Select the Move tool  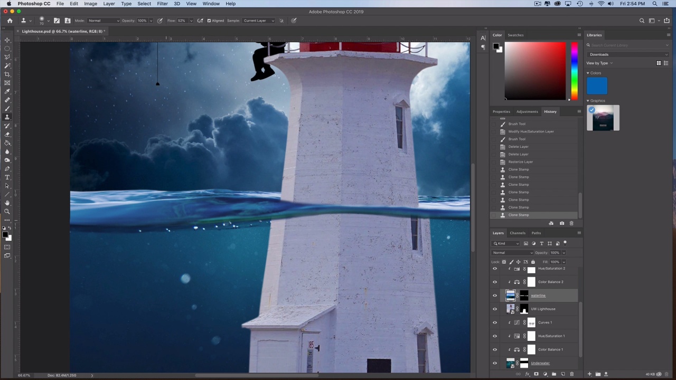[x=7, y=40]
